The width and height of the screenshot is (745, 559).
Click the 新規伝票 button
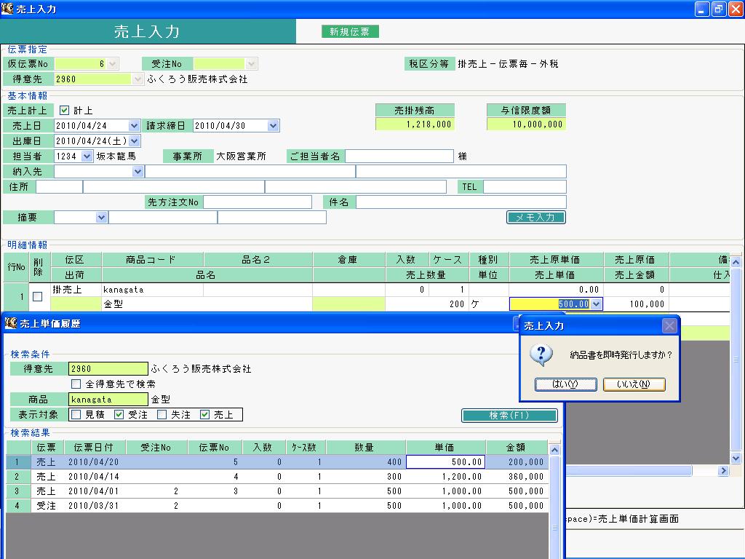click(x=350, y=31)
